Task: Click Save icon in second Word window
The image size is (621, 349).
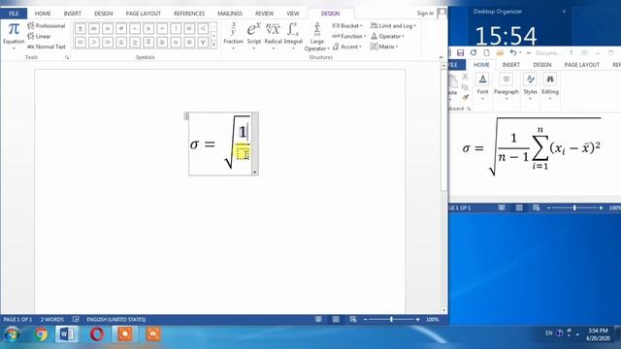Action: click(460, 52)
